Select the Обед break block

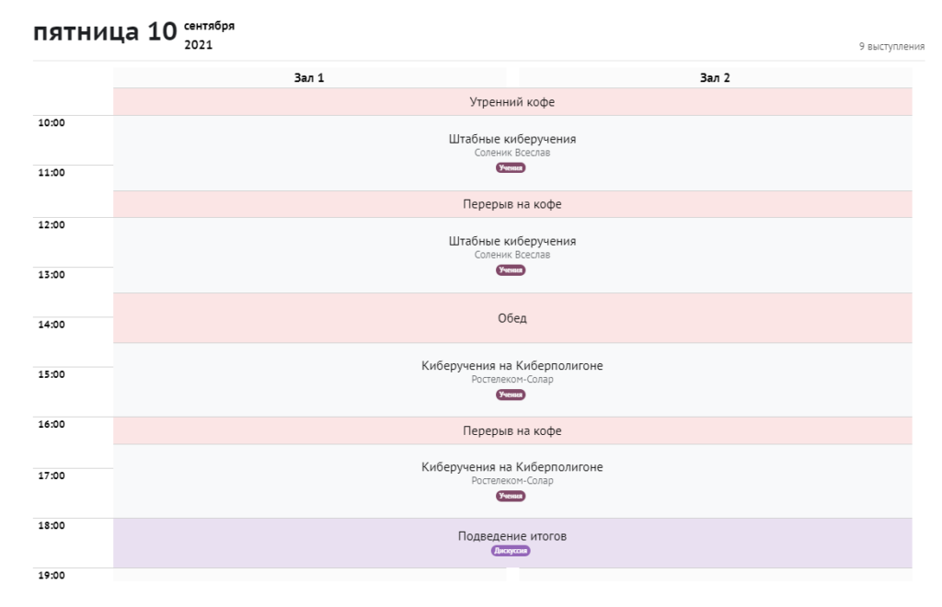click(x=511, y=318)
